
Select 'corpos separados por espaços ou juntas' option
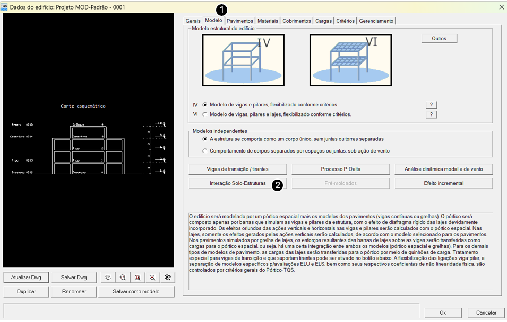coord(205,151)
